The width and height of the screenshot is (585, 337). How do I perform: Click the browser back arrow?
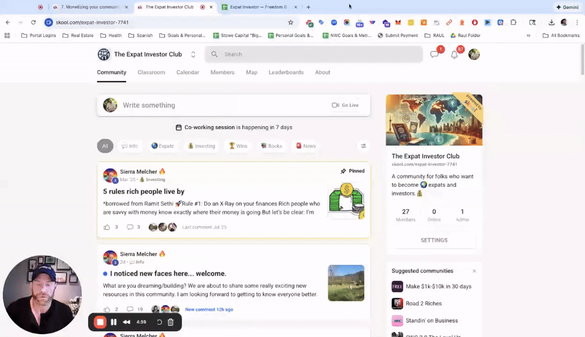pos(8,22)
